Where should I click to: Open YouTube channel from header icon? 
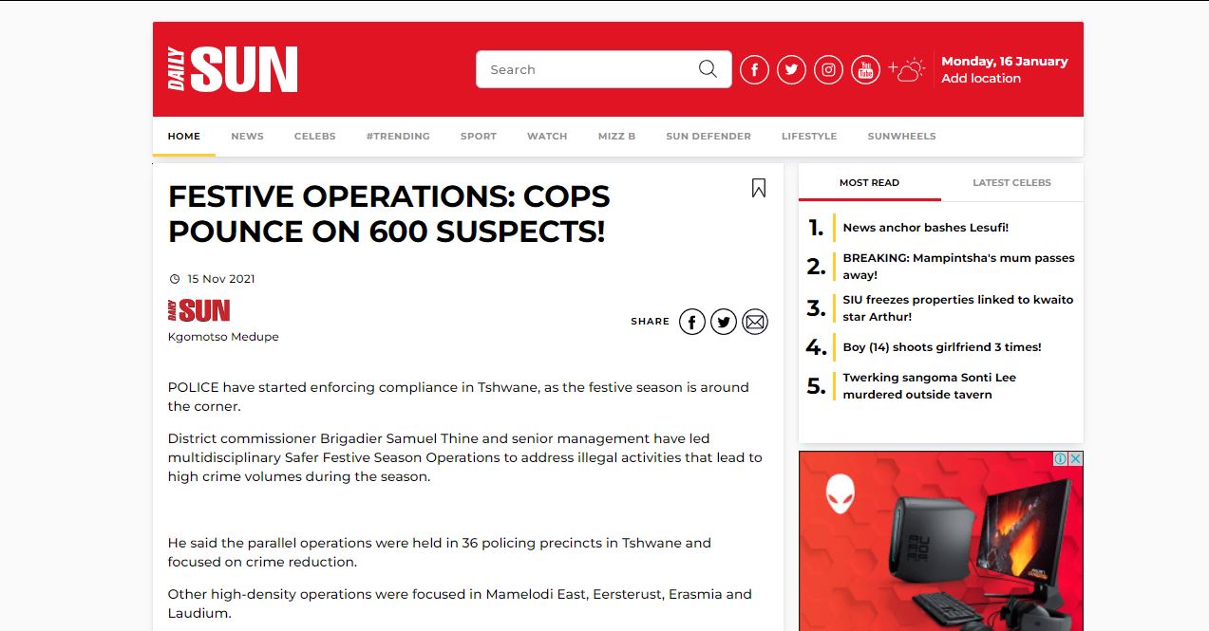coord(865,69)
